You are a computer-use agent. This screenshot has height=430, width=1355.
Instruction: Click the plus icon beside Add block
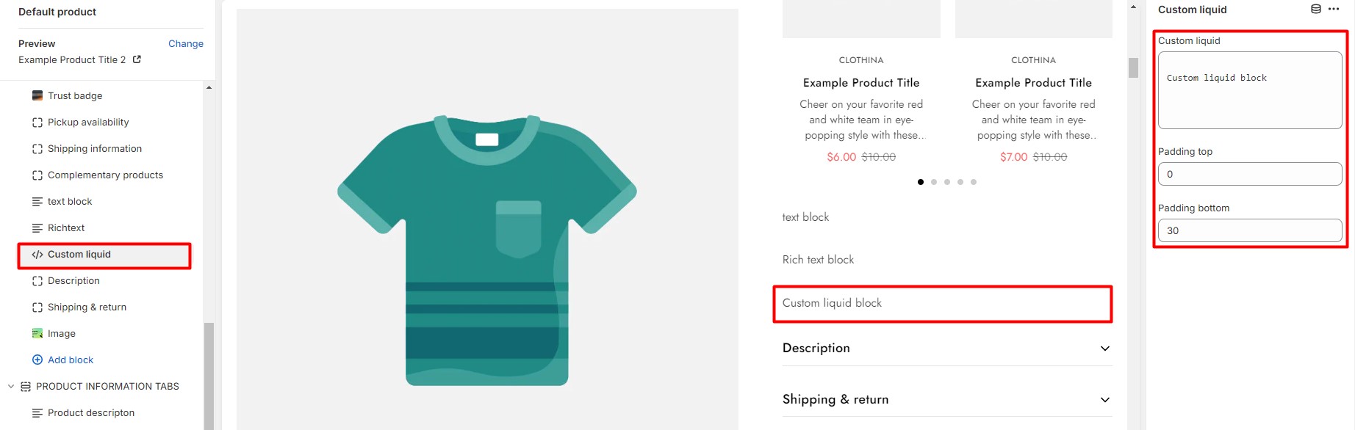37,360
